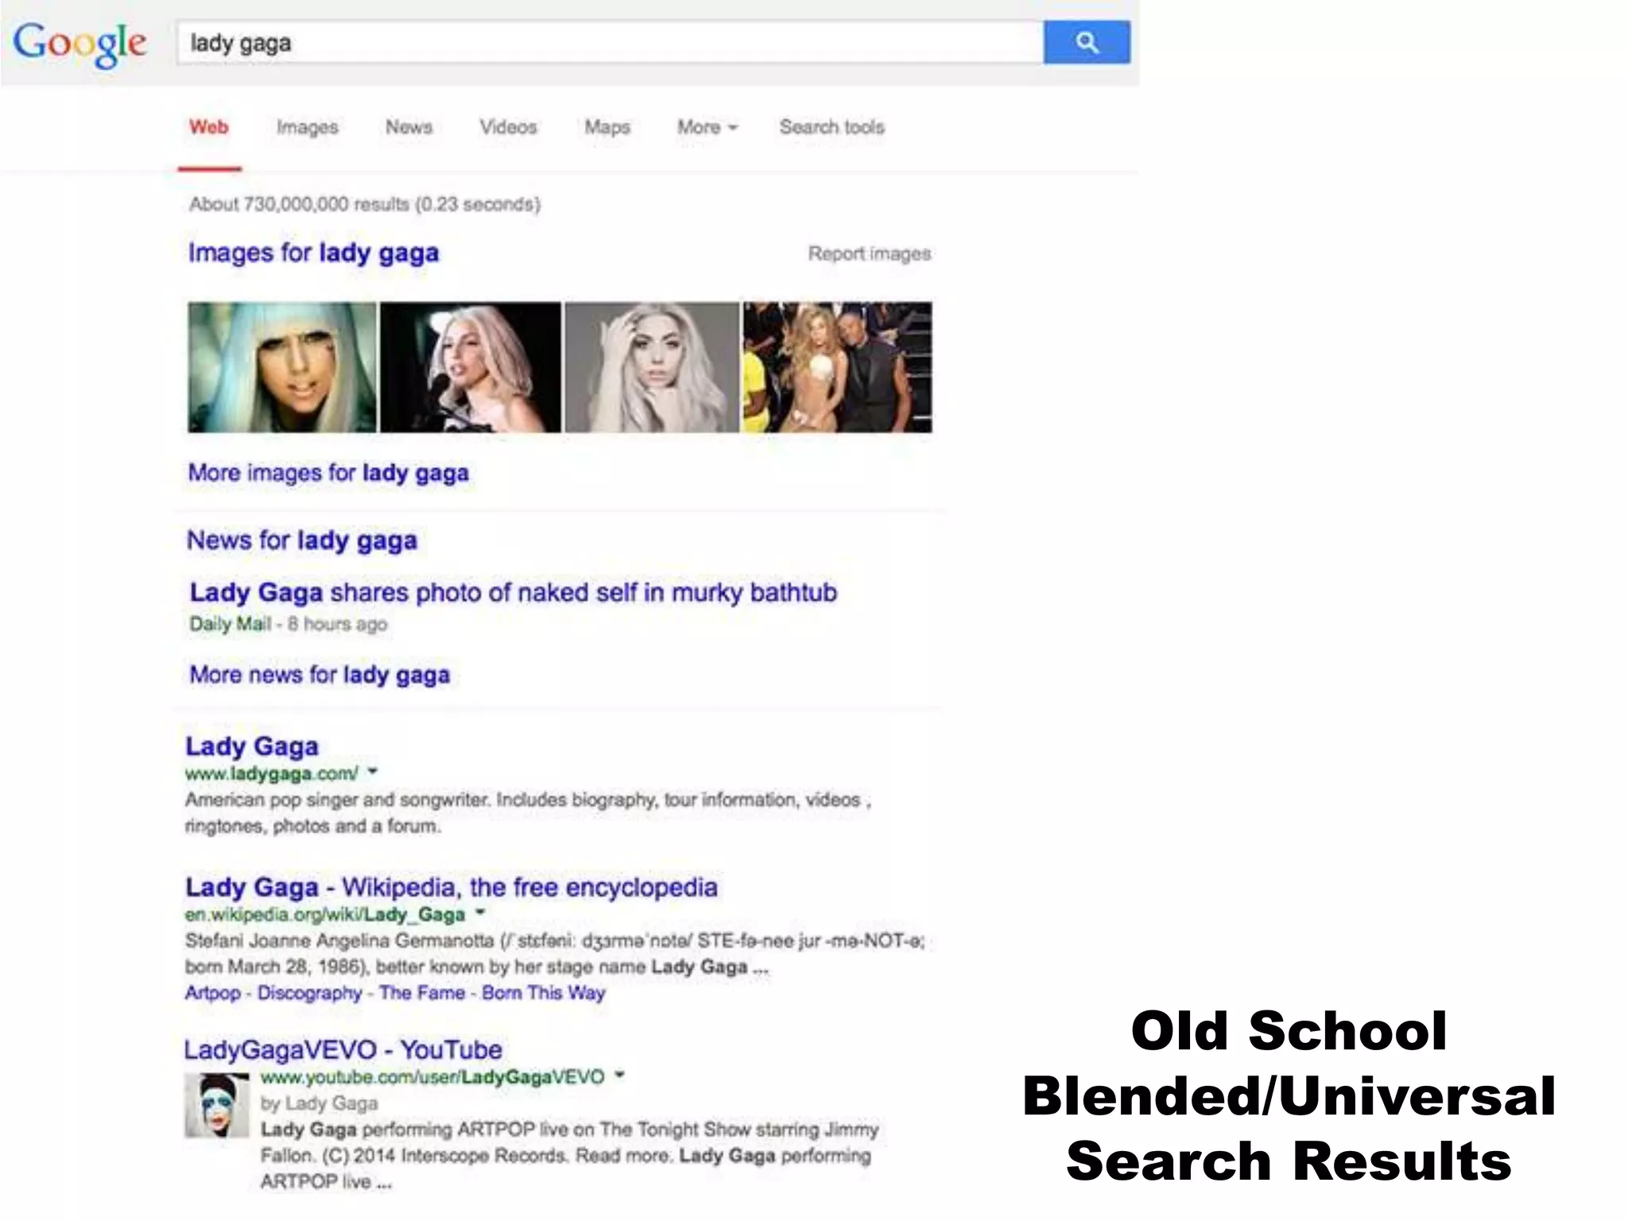This screenshot has width=1628, height=1221.
Task: Click More images for lady gaga
Action: click(x=328, y=473)
